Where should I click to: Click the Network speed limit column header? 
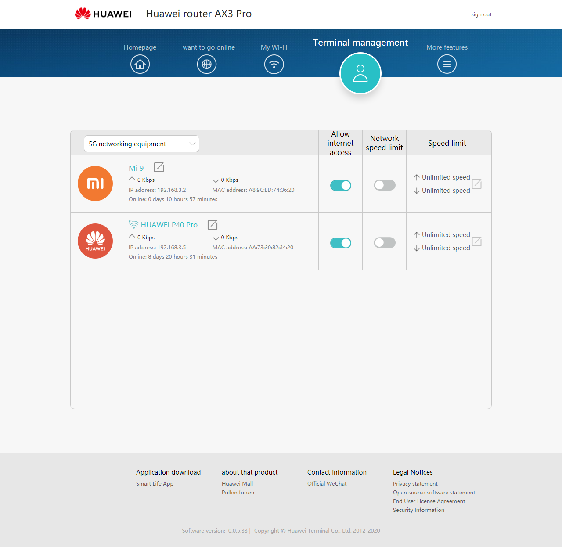click(x=385, y=143)
